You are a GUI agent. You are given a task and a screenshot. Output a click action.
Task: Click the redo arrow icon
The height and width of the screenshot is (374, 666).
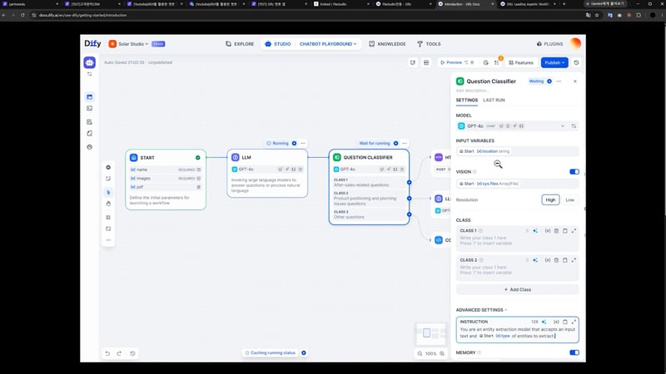point(119,353)
